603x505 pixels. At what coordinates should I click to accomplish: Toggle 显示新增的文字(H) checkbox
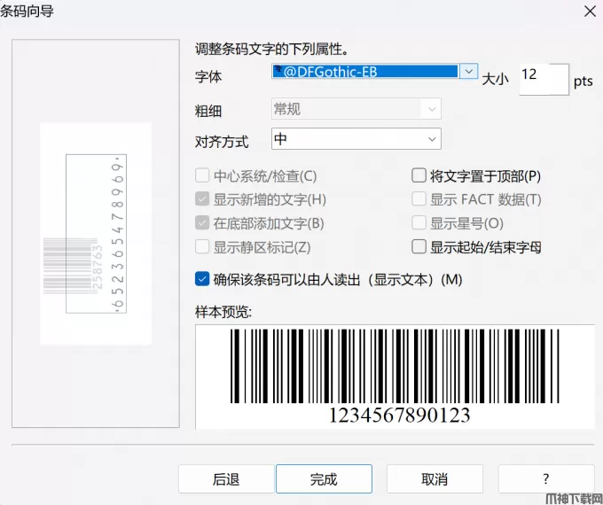[203, 200]
